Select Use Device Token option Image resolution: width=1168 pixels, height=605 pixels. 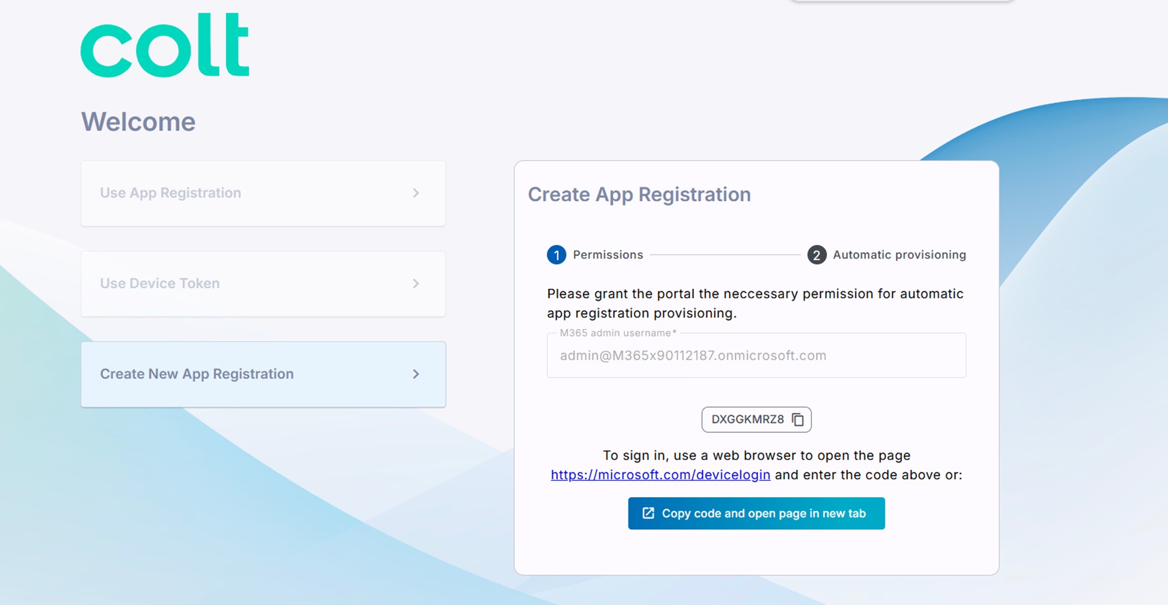pos(263,284)
